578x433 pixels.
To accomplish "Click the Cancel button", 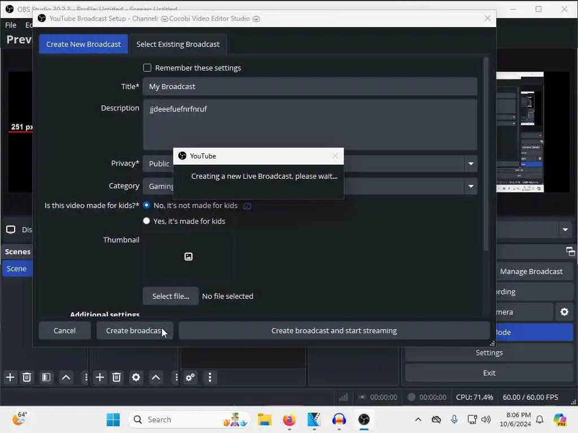I will click(64, 330).
